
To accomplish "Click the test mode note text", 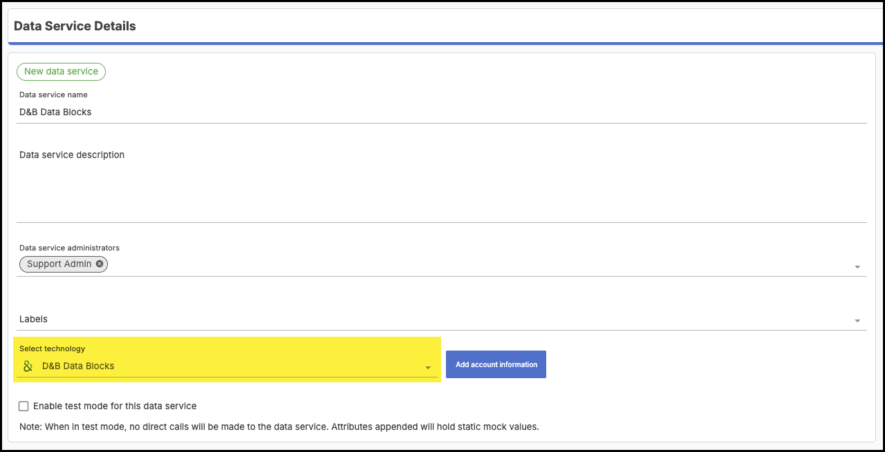I will (x=279, y=426).
